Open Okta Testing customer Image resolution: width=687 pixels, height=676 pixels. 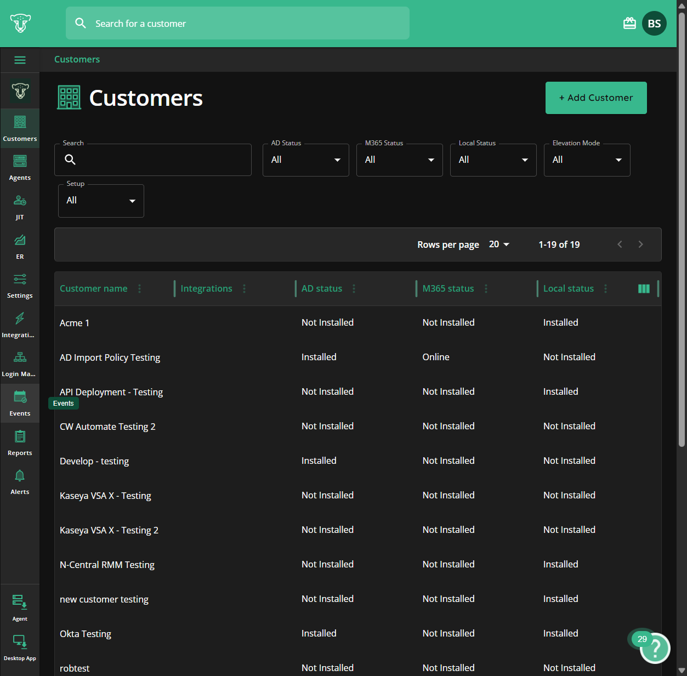(x=358, y=634)
